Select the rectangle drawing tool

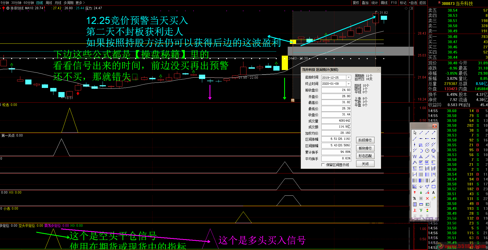[433, 186]
